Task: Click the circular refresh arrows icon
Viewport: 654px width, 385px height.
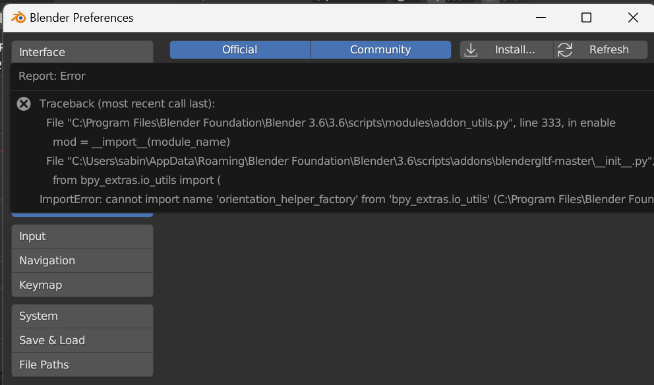Action: 565,49
